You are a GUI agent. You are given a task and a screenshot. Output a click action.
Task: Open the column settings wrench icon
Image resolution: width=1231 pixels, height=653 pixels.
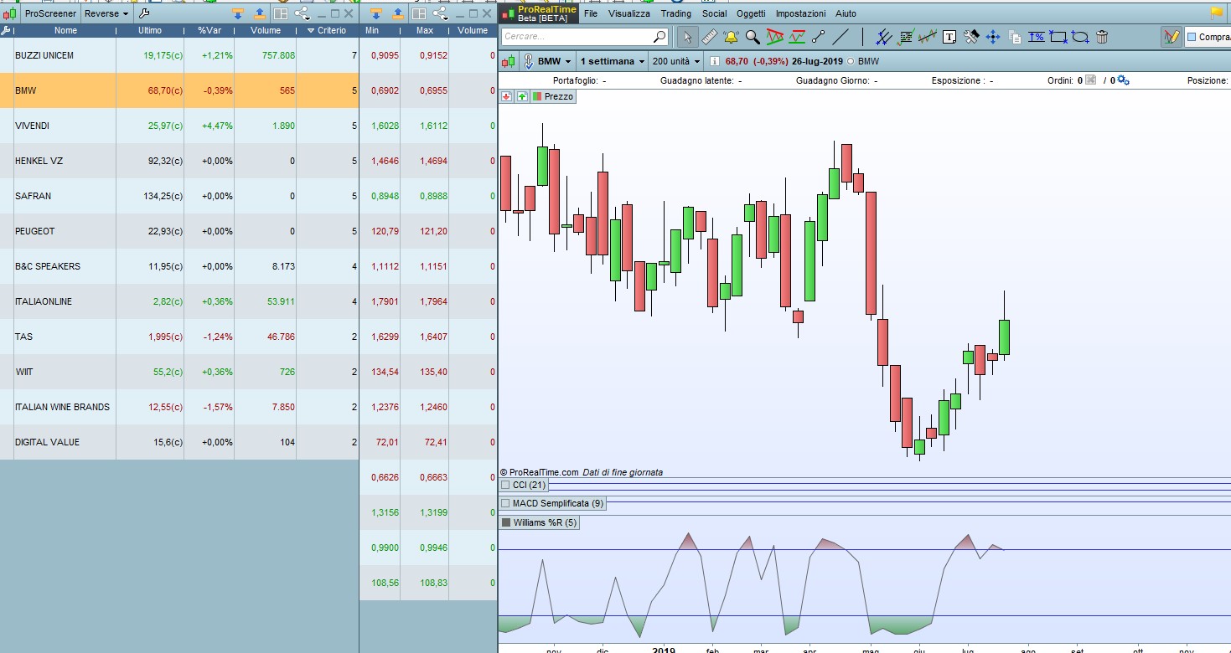(x=7, y=30)
